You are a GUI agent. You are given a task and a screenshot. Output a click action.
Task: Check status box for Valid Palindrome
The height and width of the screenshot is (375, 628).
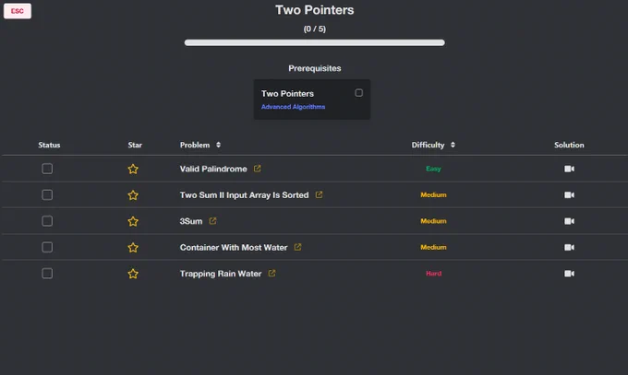pyautogui.click(x=47, y=169)
